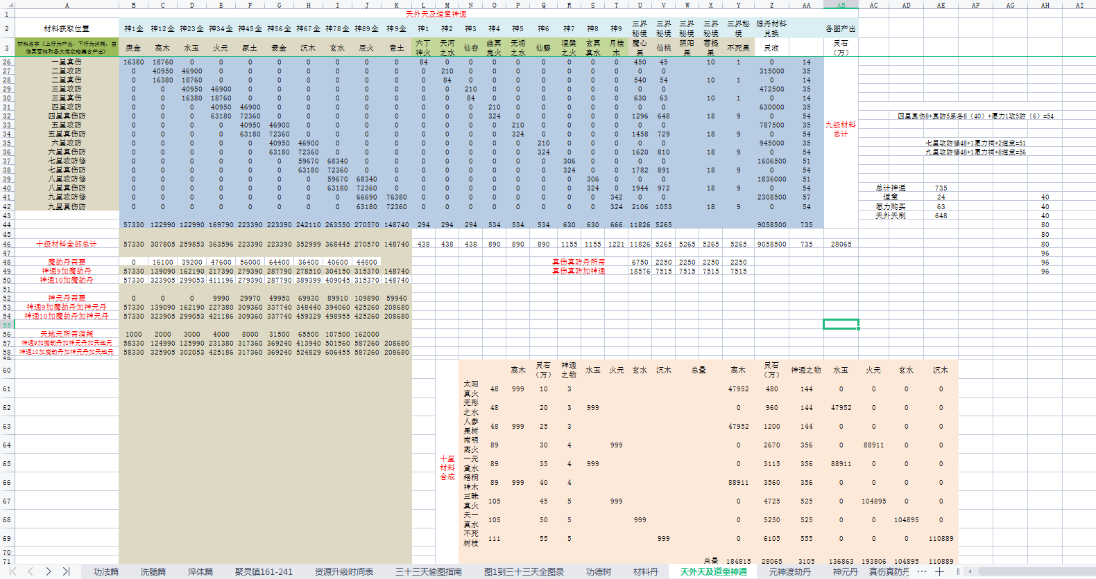Switch to the 聚灵镇161-241 sheet
This screenshot has height=579, width=1096.
pos(264,571)
